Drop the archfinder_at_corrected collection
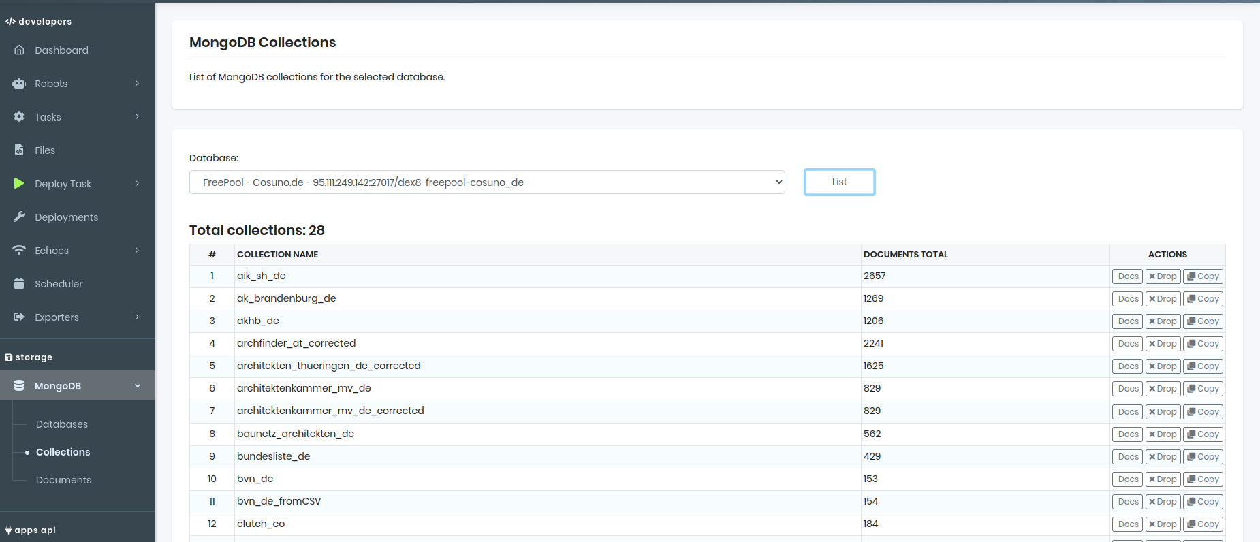Screen dimensions: 1260x542 [x=1163, y=344]
